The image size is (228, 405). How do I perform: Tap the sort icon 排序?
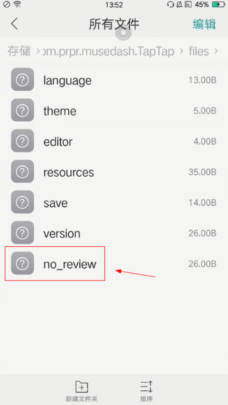pyautogui.click(x=146, y=387)
